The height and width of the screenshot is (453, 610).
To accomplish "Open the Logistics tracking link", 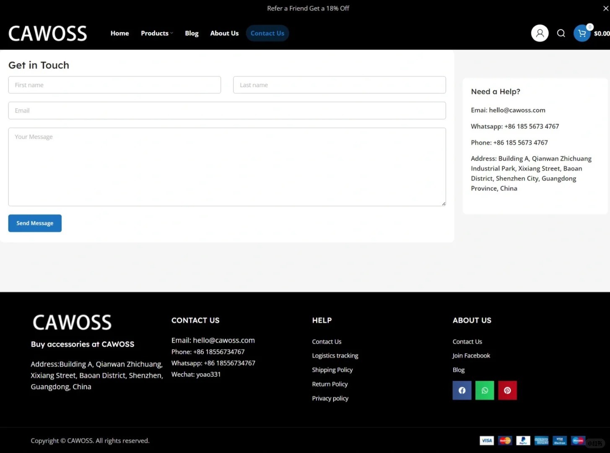I will coord(335,356).
